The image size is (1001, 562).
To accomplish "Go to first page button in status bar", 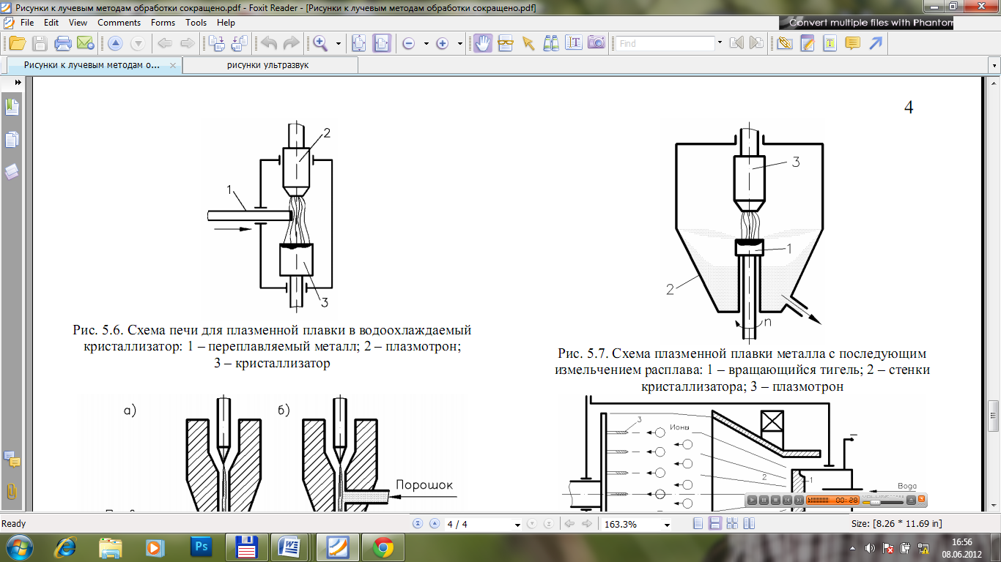I will [x=418, y=524].
